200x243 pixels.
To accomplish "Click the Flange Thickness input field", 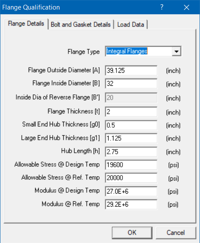I will (131, 112).
